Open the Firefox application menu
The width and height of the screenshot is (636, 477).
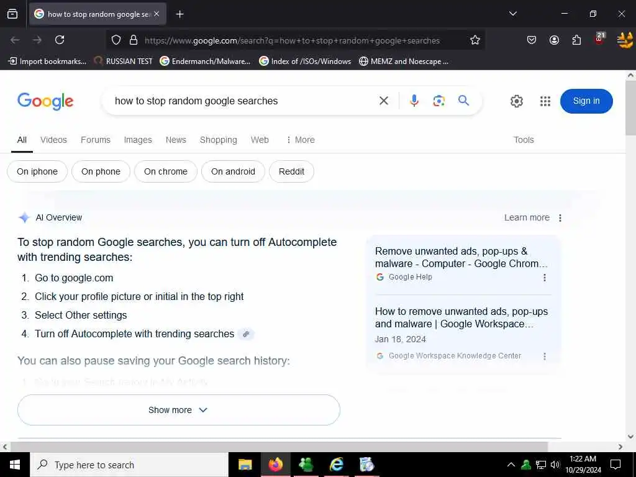[625, 40]
